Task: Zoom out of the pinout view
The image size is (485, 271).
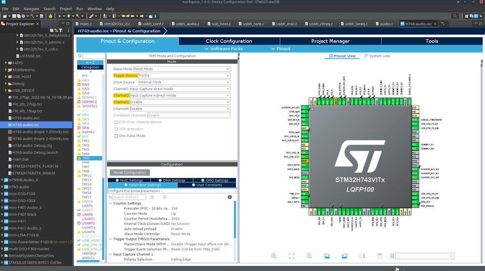Action: coord(309,256)
